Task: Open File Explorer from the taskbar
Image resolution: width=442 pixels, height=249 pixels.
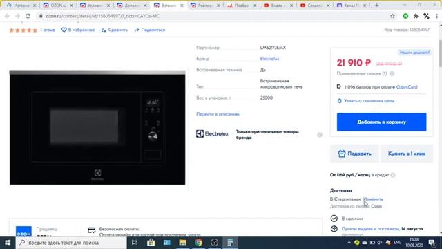Action: pos(182,243)
